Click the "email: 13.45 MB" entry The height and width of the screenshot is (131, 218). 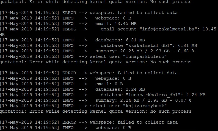[x=116, y=24]
